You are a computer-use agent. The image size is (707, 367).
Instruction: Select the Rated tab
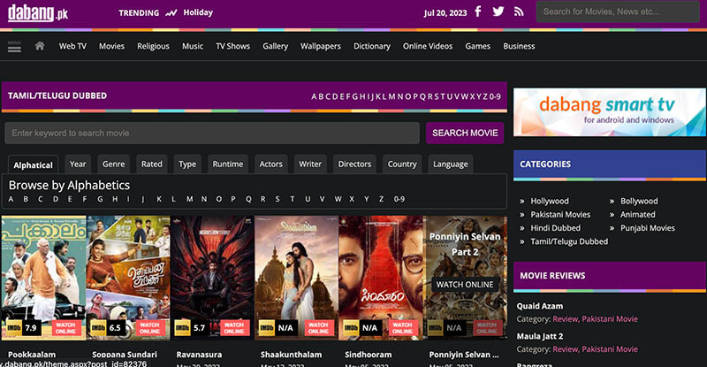(x=152, y=164)
